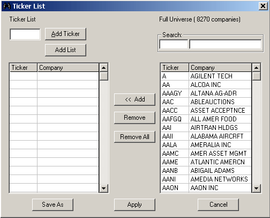This screenshot has width=270, height=218.
Task: Click the wide company name Search box
Action: (x=226, y=44)
